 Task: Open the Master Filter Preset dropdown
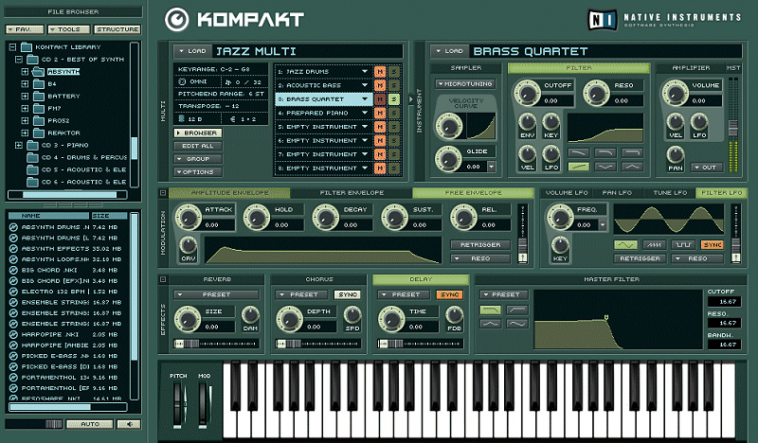[504, 294]
